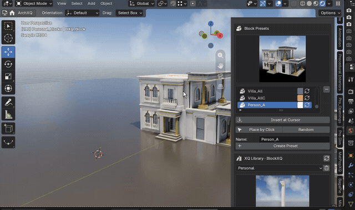This screenshot has height=210, width=355.
Task: Click the viewport pan hand icon
Action: [x=220, y=66]
